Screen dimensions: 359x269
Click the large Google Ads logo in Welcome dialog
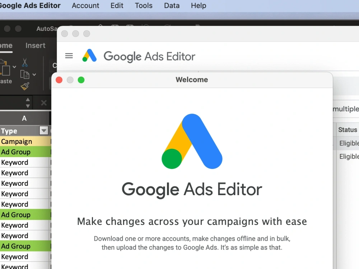click(192, 141)
